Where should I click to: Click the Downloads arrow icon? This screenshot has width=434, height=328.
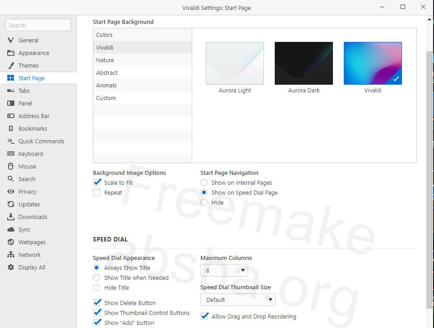pyautogui.click(x=10, y=217)
